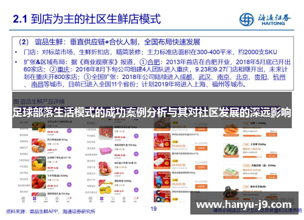
Task: Tap purple add button next to strawberries
Action: pyautogui.click(x=69, y=184)
